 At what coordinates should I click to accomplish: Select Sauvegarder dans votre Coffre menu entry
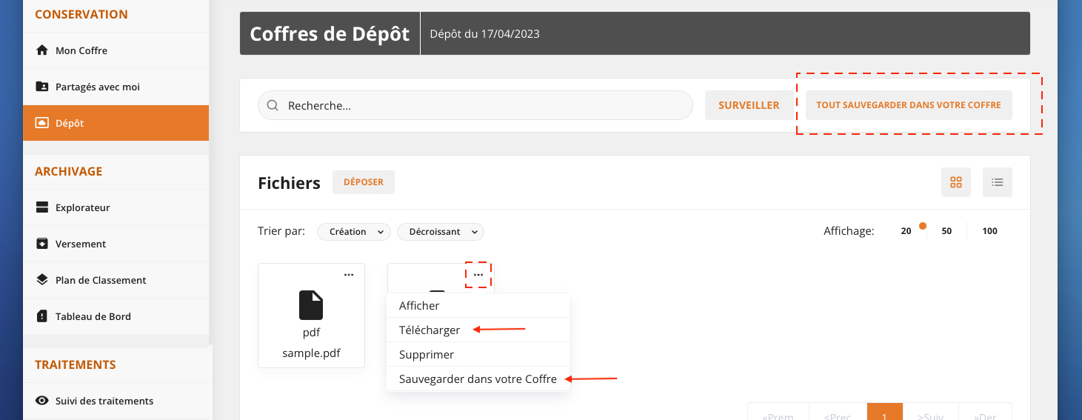coord(478,379)
